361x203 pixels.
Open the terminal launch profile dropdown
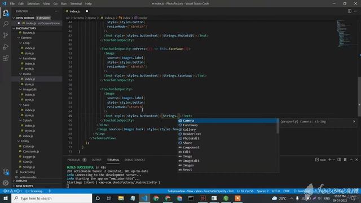pos(333,160)
